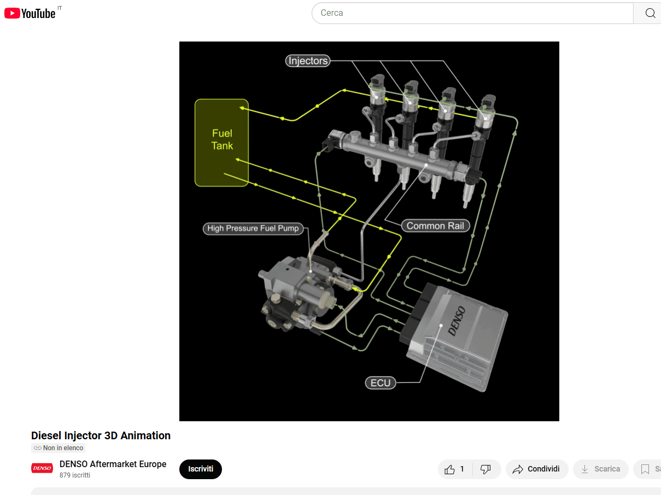Download the video with Scarica
661x495 pixels.
coord(601,469)
